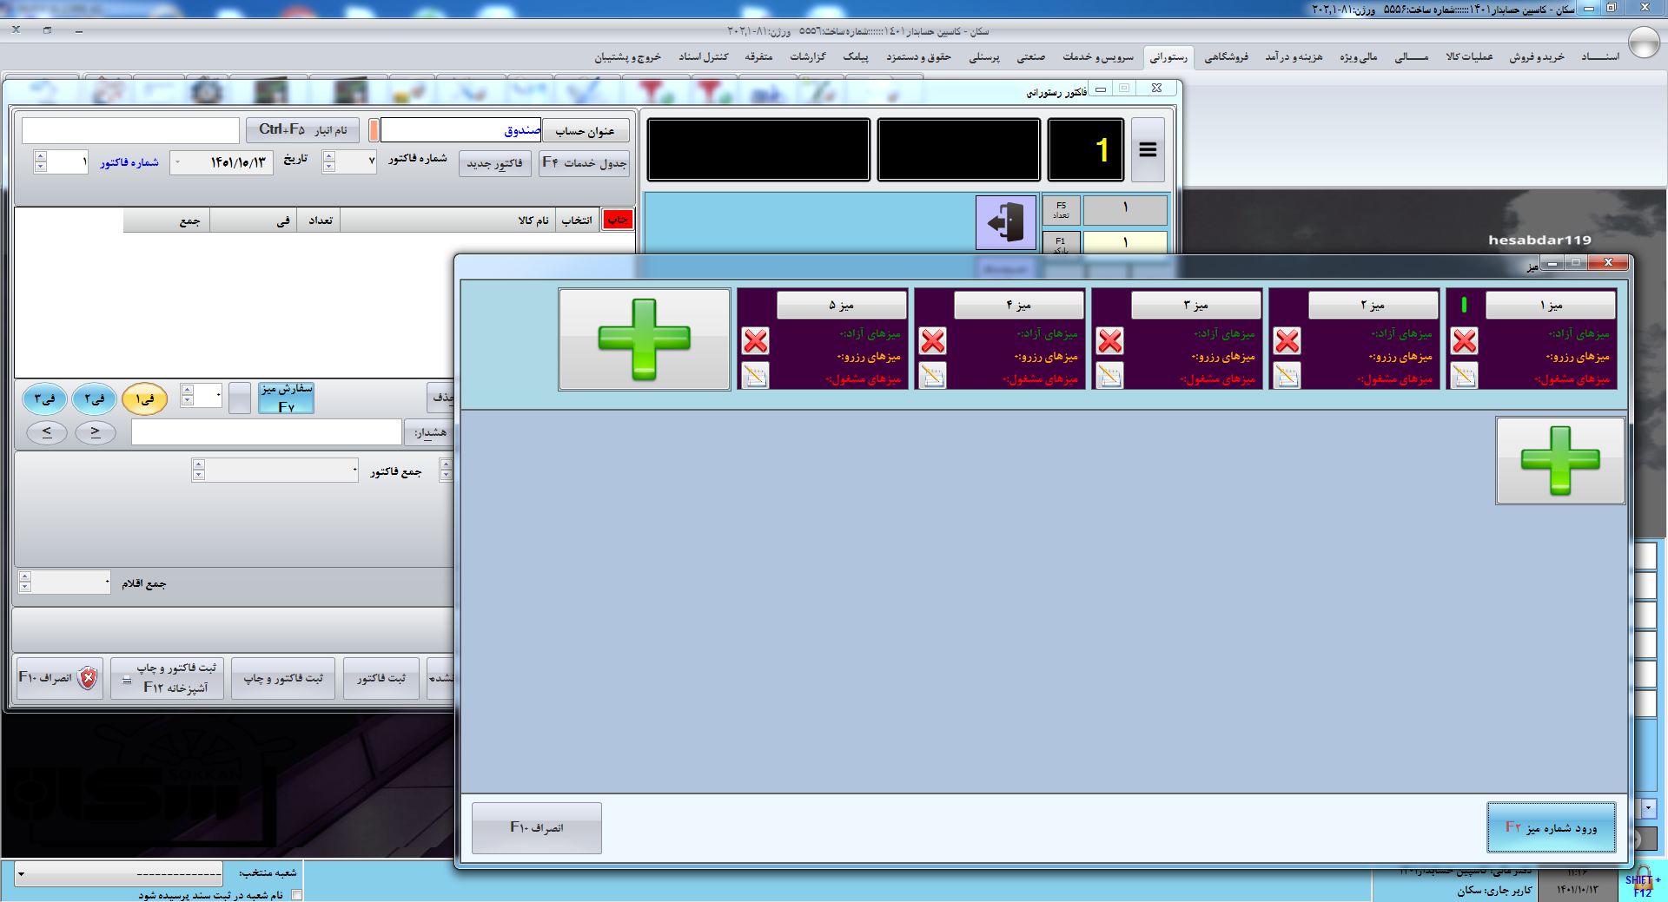The image size is (1668, 902).
Task: Click the previous '<' navigation button
Action: pyautogui.click(x=47, y=431)
